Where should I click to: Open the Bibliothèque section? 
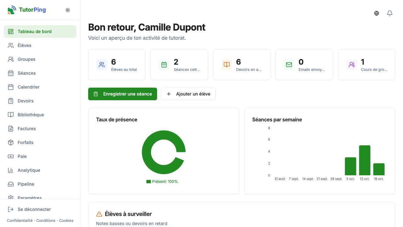pyautogui.click(x=40, y=115)
